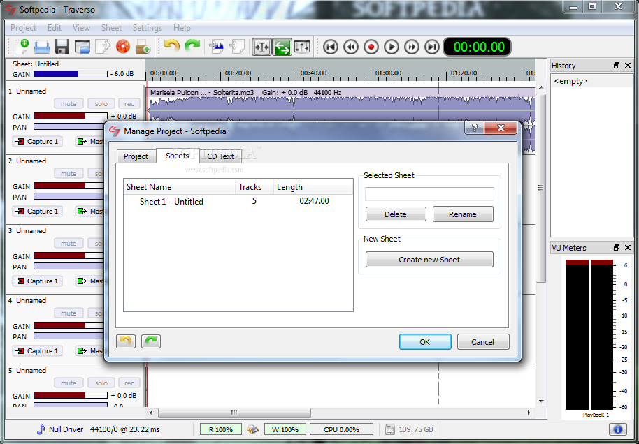639x444 pixels.
Task: Skip to end transport button
Action: click(x=432, y=47)
